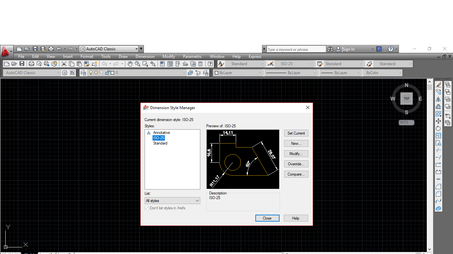Toggle the lightbulb to turn layer 0 off
The width and height of the screenshot is (453, 254).
(x=91, y=72)
